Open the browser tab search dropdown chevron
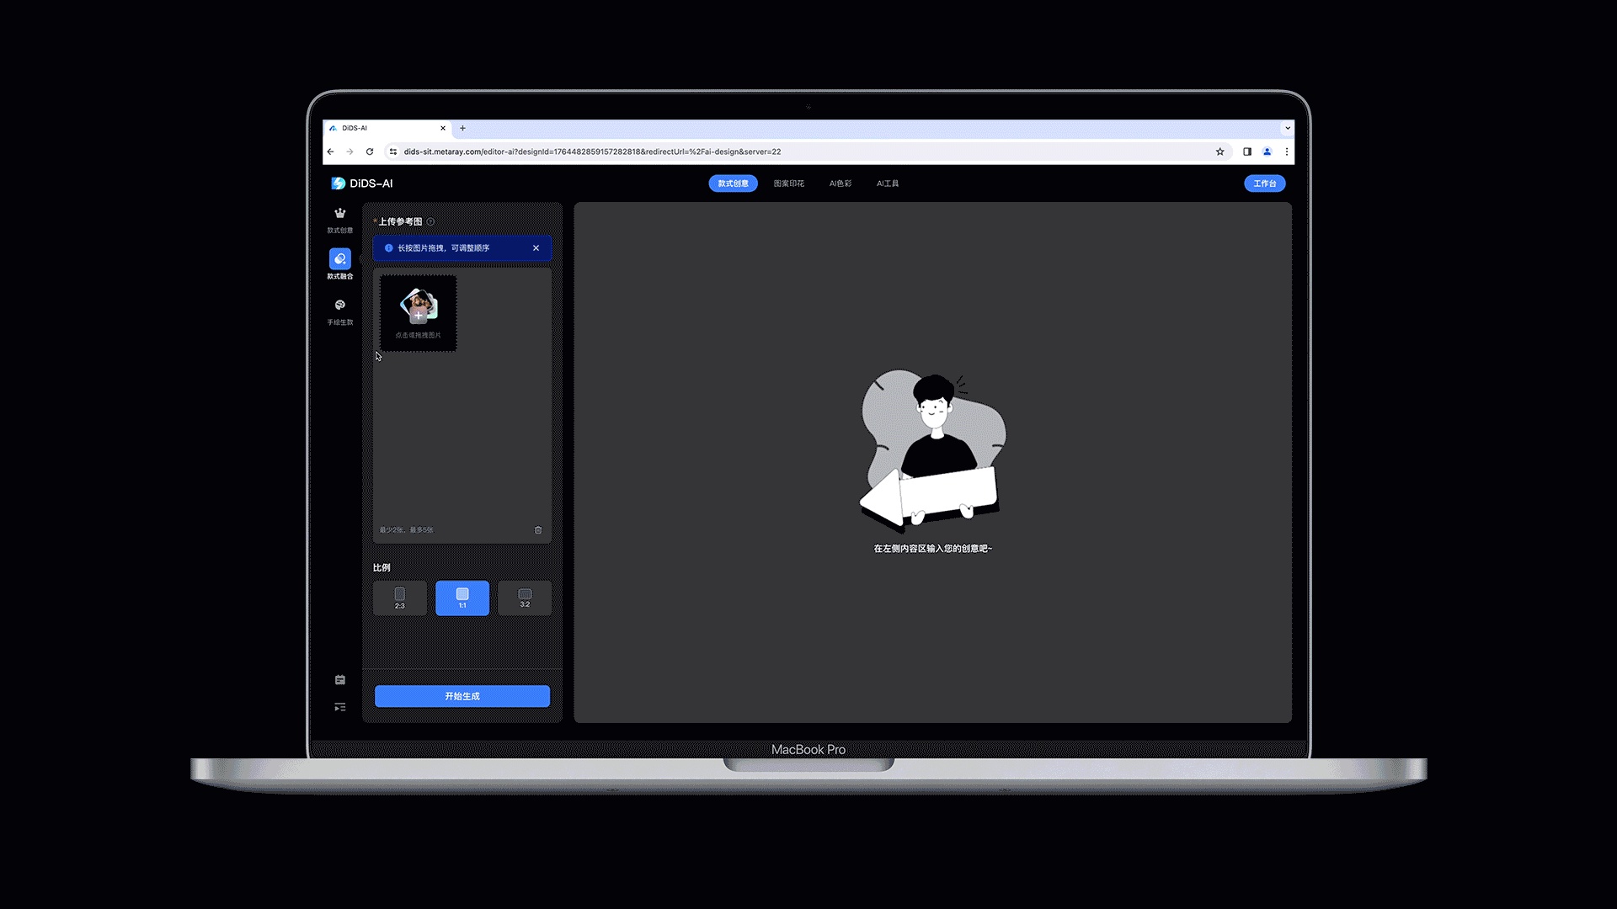 coord(1287,128)
